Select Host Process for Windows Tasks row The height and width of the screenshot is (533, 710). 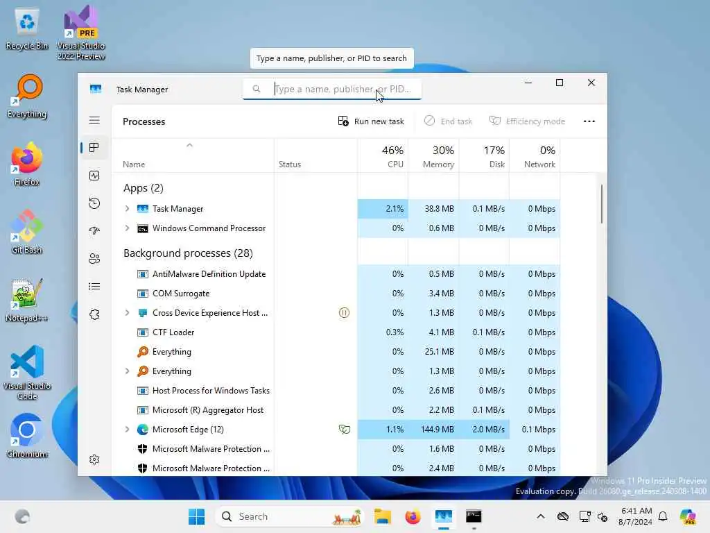(x=336, y=391)
